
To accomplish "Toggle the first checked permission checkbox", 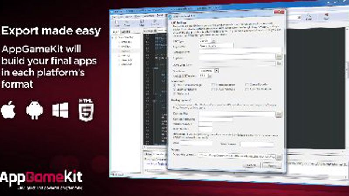I will click(x=174, y=85).
